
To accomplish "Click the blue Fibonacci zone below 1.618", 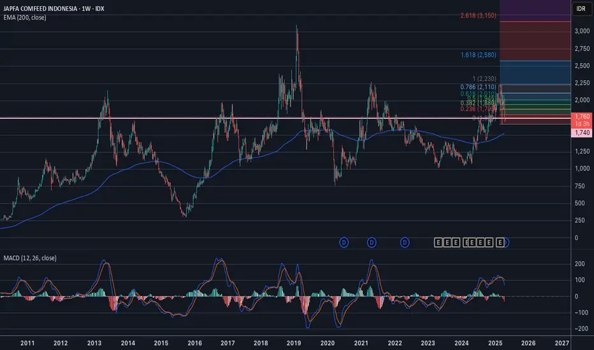I will tap(535, 73).
